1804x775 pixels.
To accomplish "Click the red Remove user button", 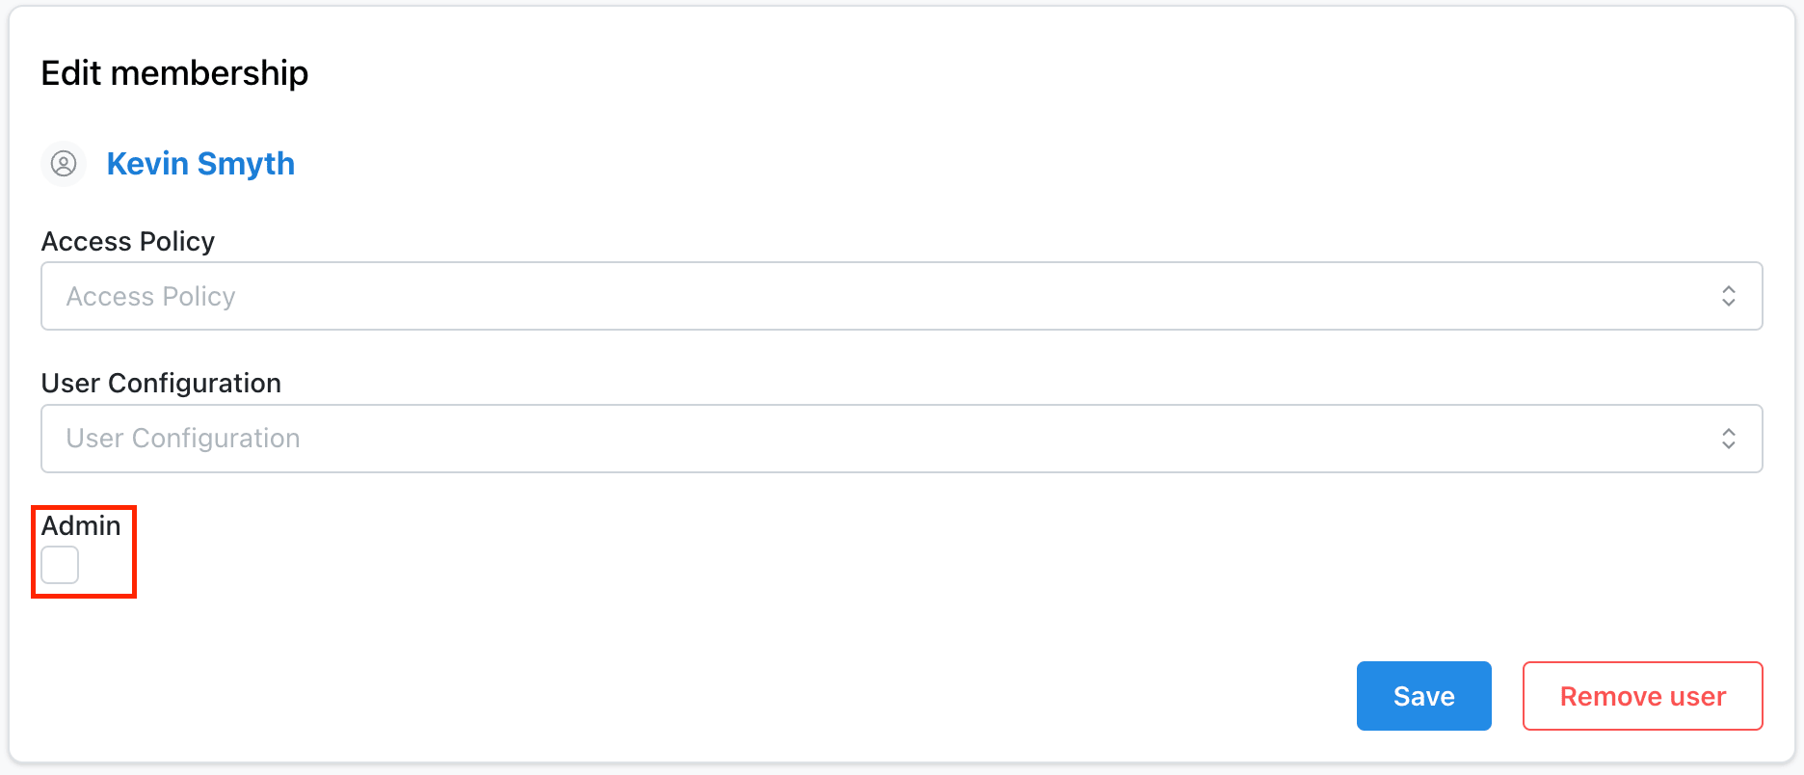I will pyautogui.click(x=1642, y=696).
